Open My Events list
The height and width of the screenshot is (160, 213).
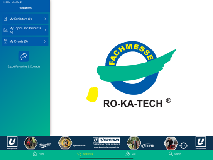(x=25, y=41)
